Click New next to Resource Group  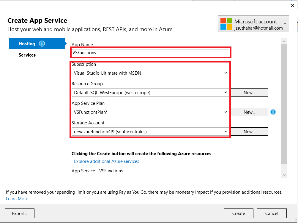tap(249, 92)
